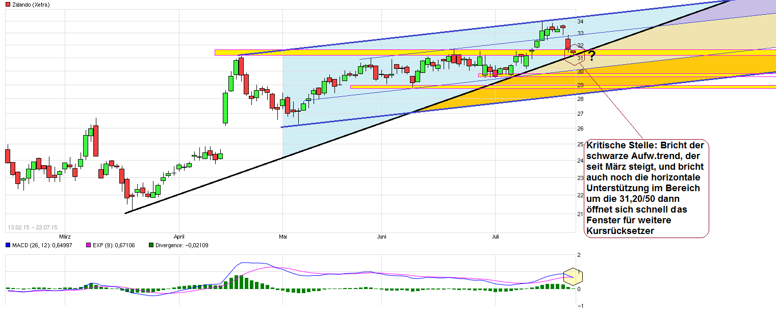Click the price axis label 21
The image size is (776, 314).
(x=580, y=214)
